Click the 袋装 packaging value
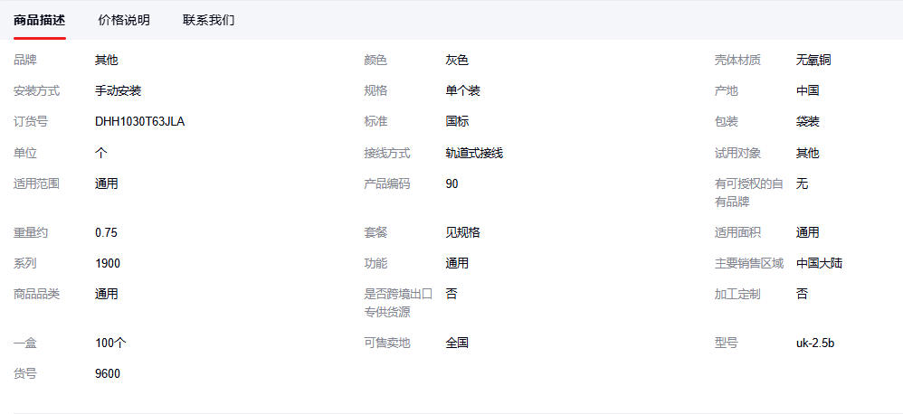 (807, 122)
